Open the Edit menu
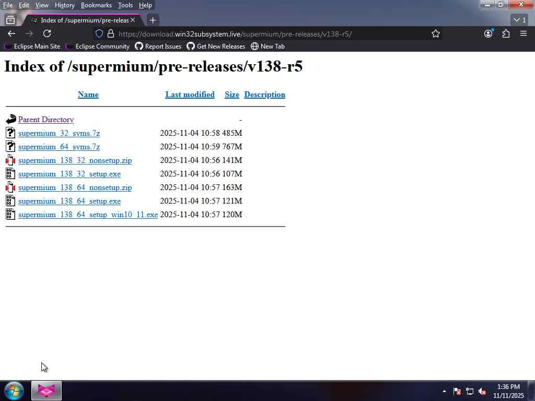This screenshot has height=401, width=535. [24, 5]
